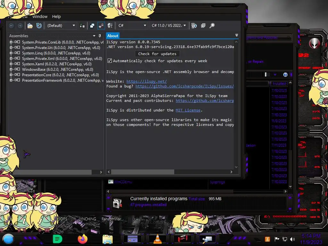Screen dimensions: 328x246
Task: Click About pane horizontal scrollbar thumb
Action: [143, 172]
